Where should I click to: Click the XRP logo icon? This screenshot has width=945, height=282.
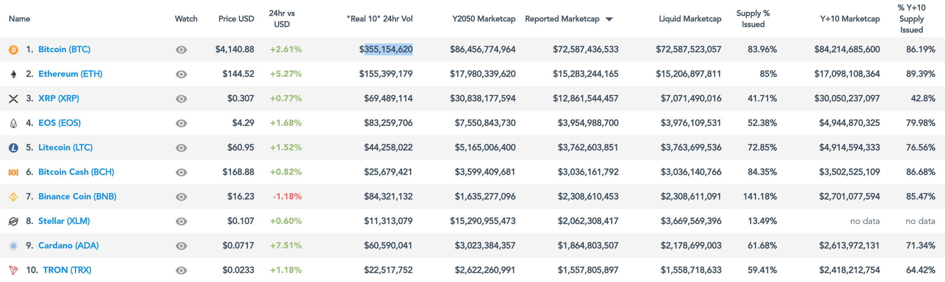(x=13, y=99)
